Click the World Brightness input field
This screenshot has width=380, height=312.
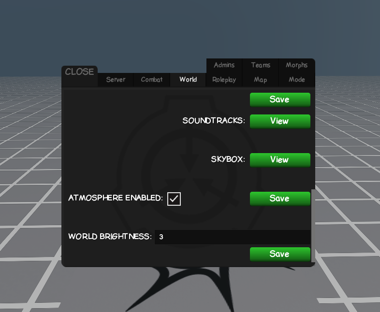click(x=233, y=237)
